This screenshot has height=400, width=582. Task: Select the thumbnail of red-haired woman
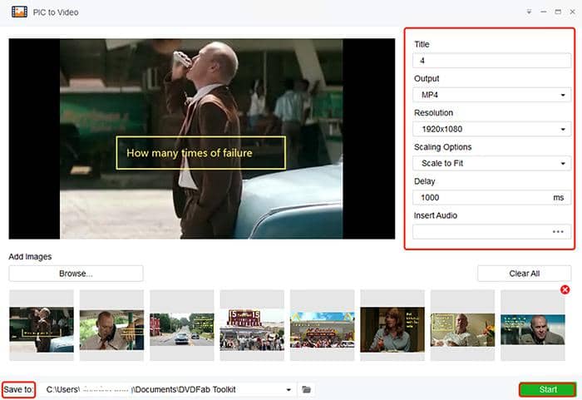point(392,326)
